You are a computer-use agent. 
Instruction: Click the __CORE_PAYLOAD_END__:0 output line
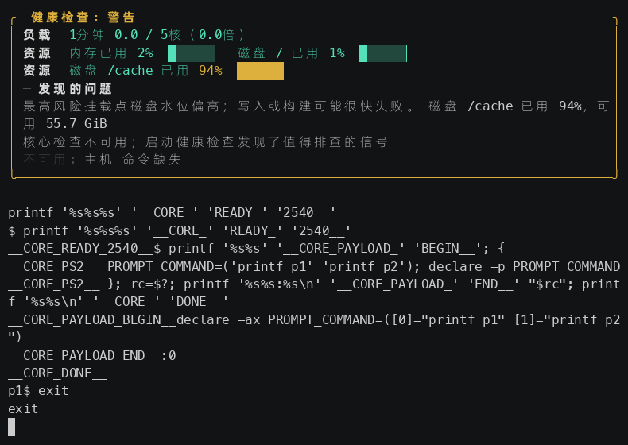91,356
